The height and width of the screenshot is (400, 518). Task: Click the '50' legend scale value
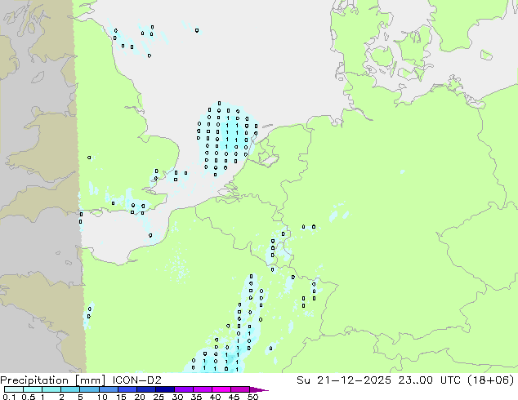click(252, 397)
